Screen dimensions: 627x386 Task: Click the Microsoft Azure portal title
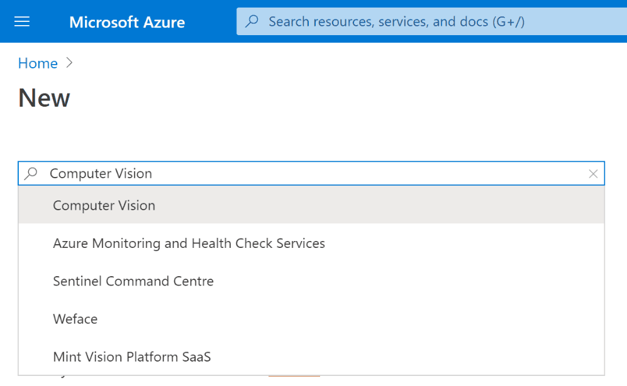[x=127, y=22]
